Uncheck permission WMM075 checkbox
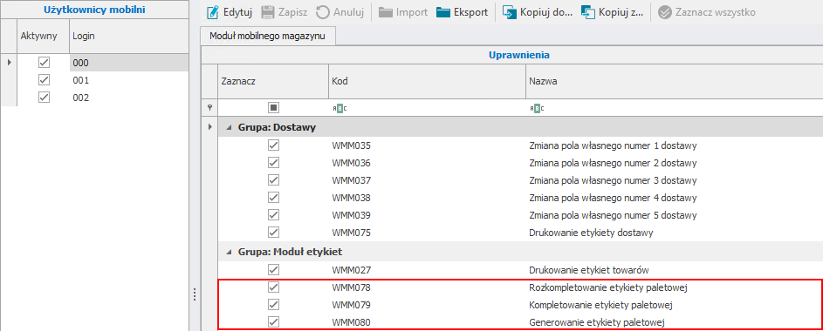 [x=273, y=232]
